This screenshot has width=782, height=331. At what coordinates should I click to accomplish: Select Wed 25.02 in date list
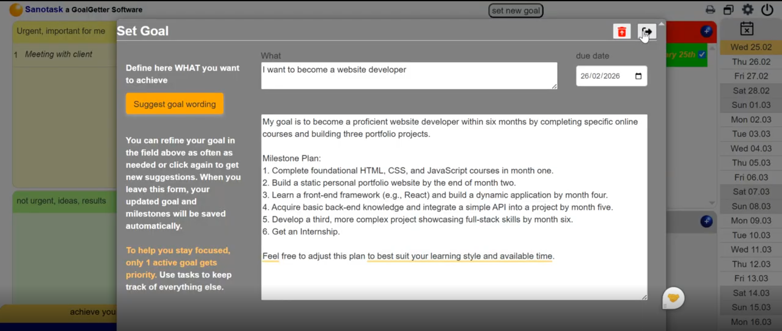(x=751, y=47)
